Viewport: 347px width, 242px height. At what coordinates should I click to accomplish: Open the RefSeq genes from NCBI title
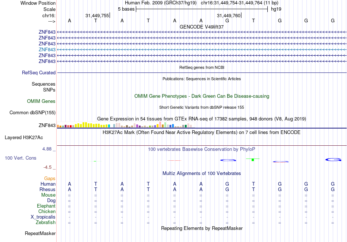pos(202,67)
